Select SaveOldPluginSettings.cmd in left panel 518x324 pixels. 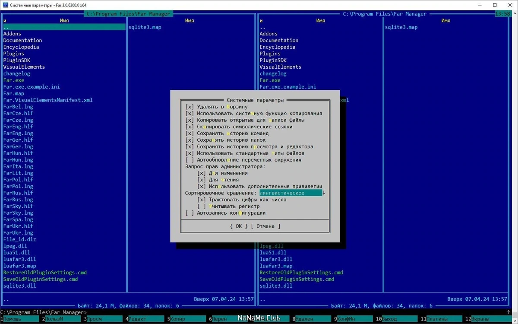tap(41, 279)
